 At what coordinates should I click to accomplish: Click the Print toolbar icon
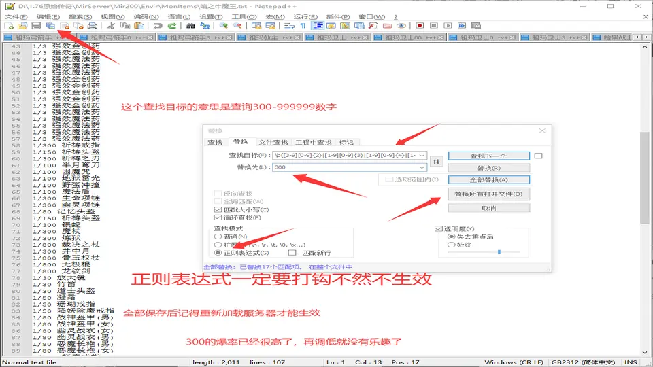93,26
